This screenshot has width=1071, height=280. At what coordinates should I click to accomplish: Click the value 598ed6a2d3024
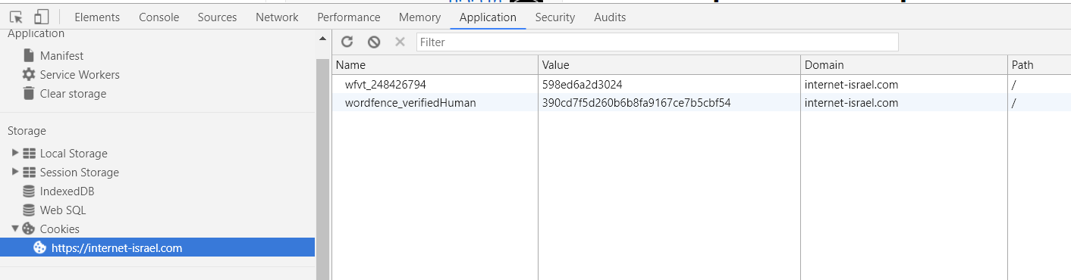(x=583, y=85)
